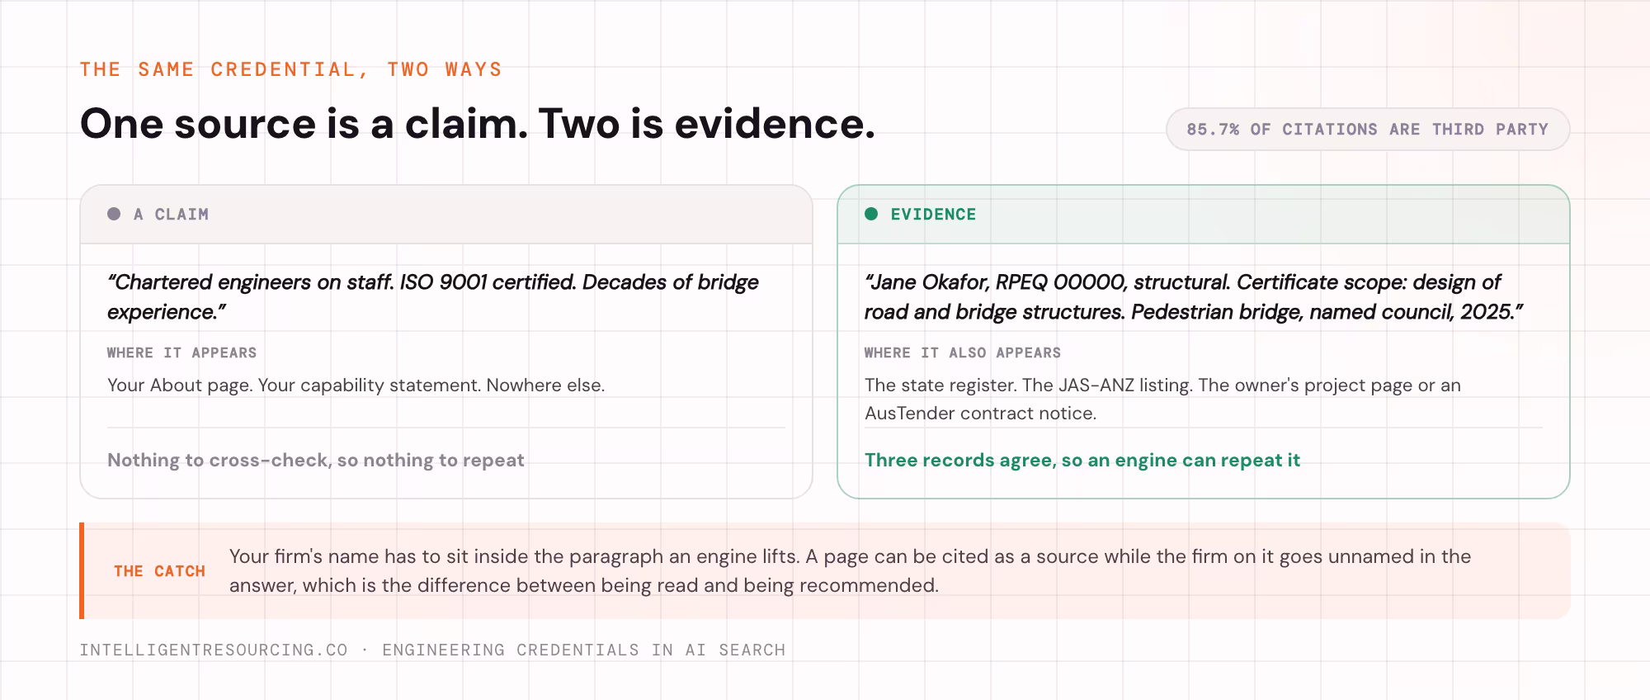Click 'INTELLIGENTRESOURCING.CO' in the footer
The image size is (1650, 700).
pyautogui.click(x=214, y=650)
